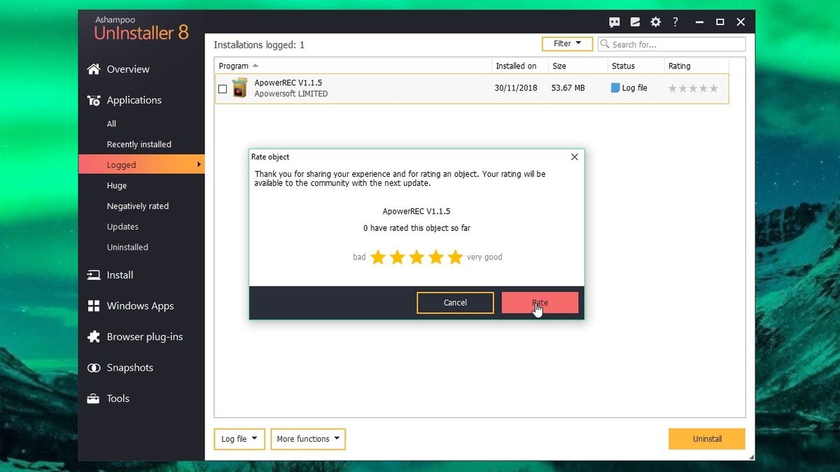The height and width of the screenshot is (472, 840).
Task: Open help question mark icon
Action: click(675, 22)
